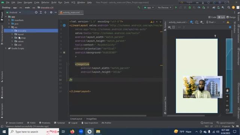Screen dimensions: 240x135
Task: Select the activity_main.xml editor tab
Action: pos(71,12)
